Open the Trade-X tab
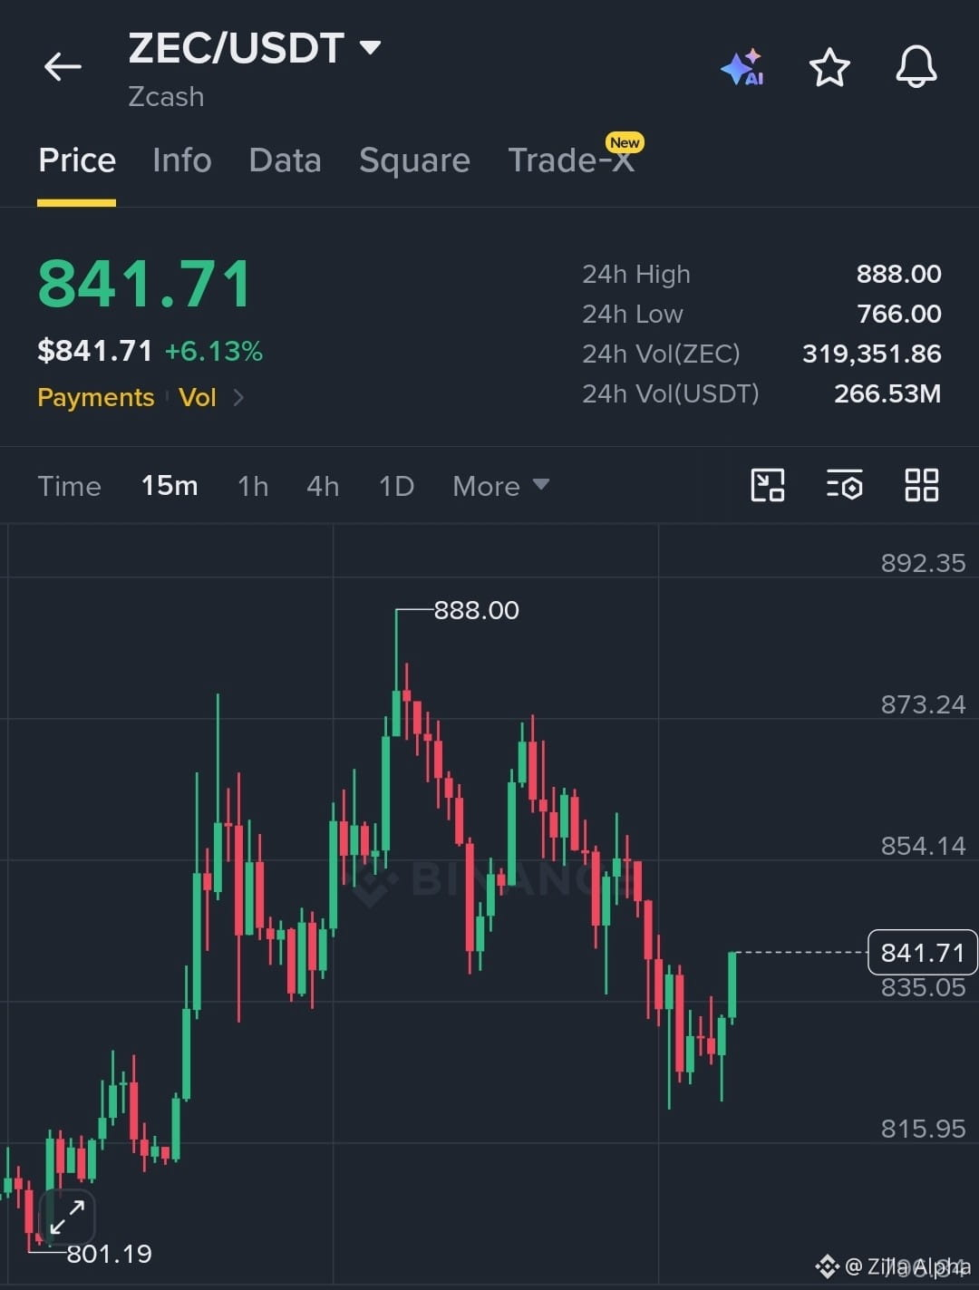Screen dimensions: 979x1290 click(571, 160)
